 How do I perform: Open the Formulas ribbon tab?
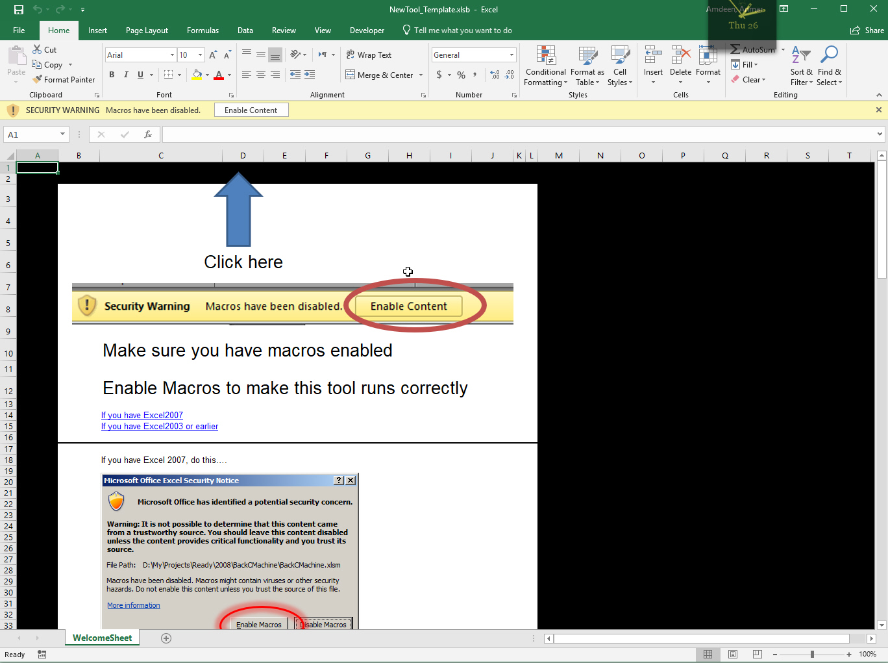(x=203, y=31)
